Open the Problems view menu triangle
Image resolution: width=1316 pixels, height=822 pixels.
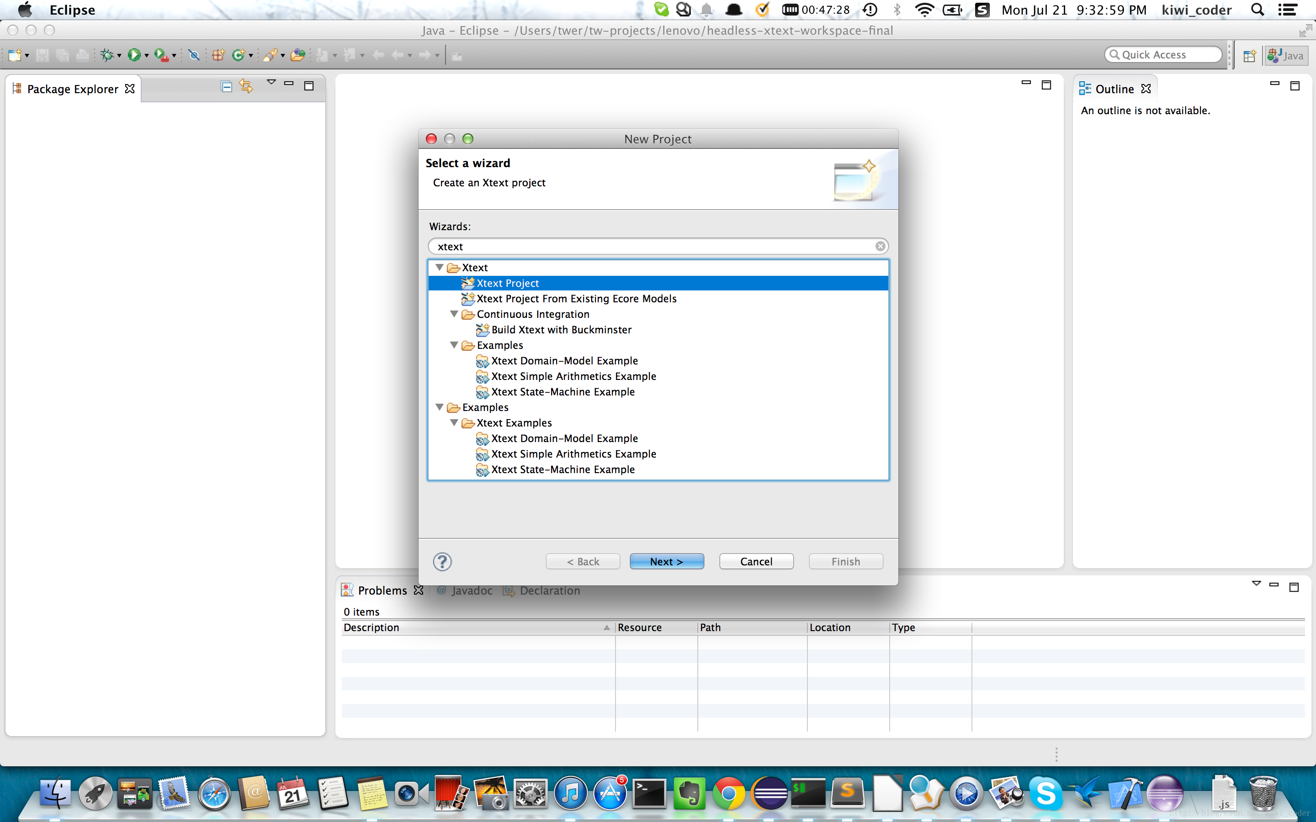click(x=1256, y=583)
